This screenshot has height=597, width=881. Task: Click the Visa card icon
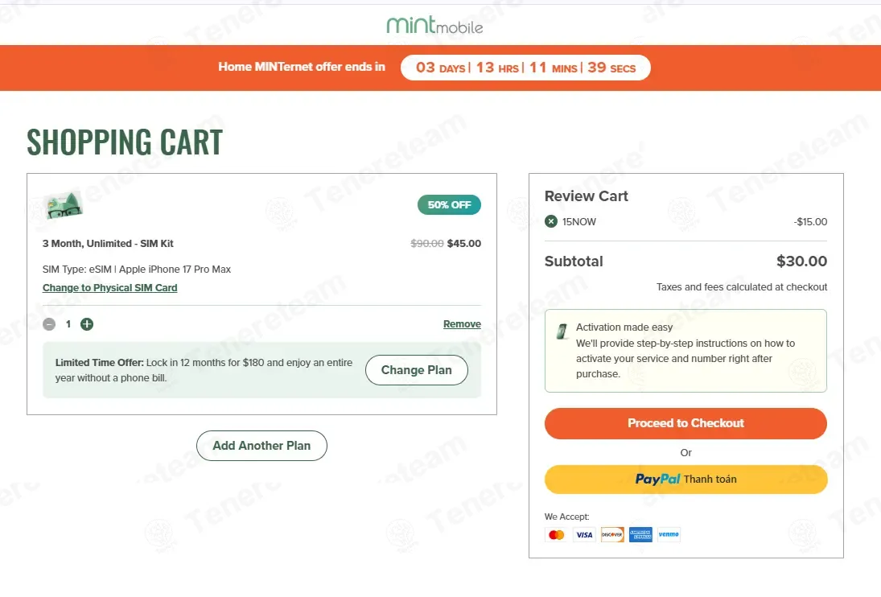point(584,534)
